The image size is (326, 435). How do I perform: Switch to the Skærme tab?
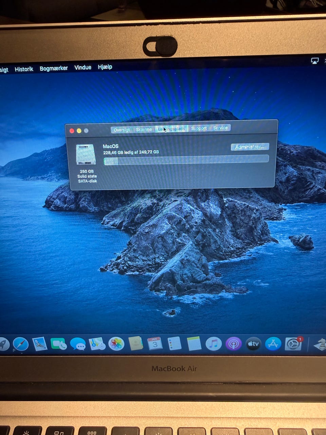pyautogui.click(x=144, y=129)
